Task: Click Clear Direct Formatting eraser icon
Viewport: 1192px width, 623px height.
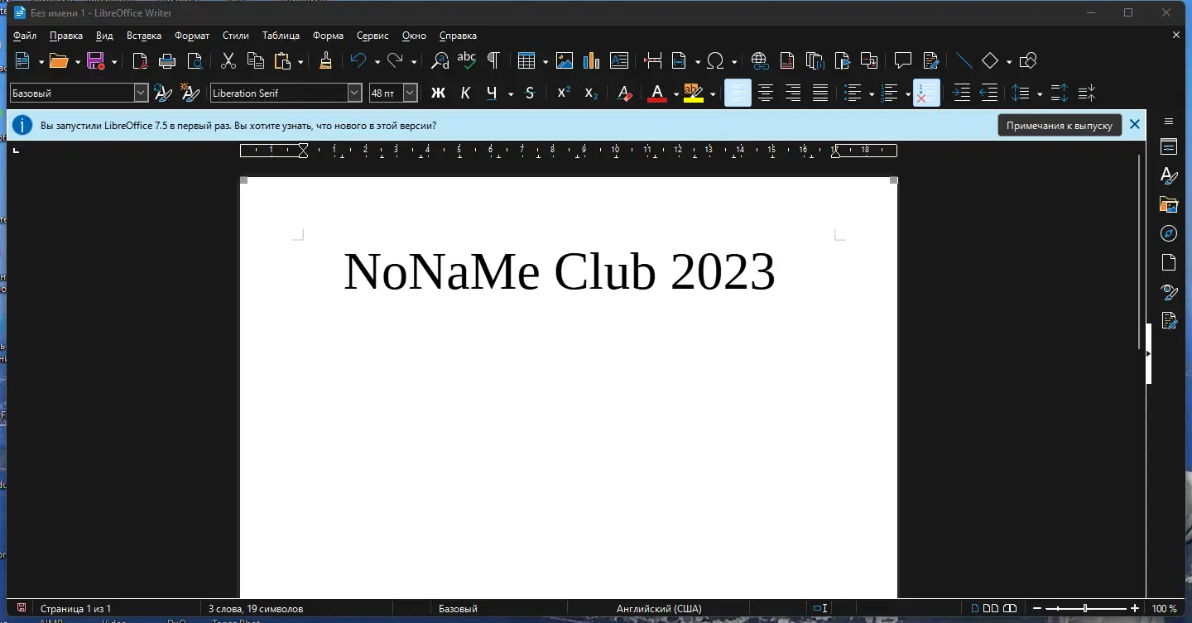Action: 625,93
